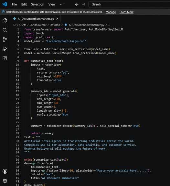This screenshot has height=186, width=170.
Task: Click the ellipsis breadcrumb symbol segment
Action: [x=109, y=25]
